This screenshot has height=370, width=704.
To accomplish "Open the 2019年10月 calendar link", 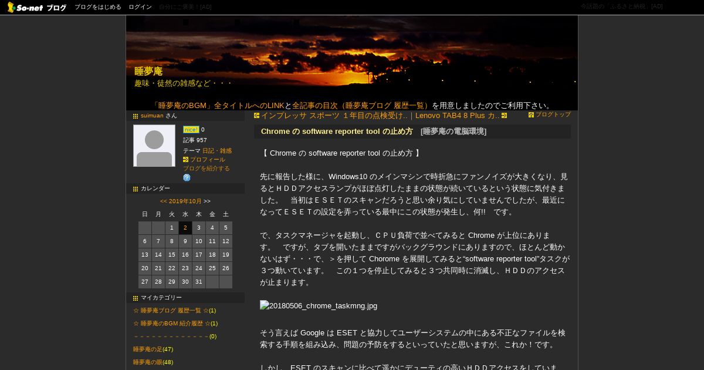I will [x=185, y=201].
